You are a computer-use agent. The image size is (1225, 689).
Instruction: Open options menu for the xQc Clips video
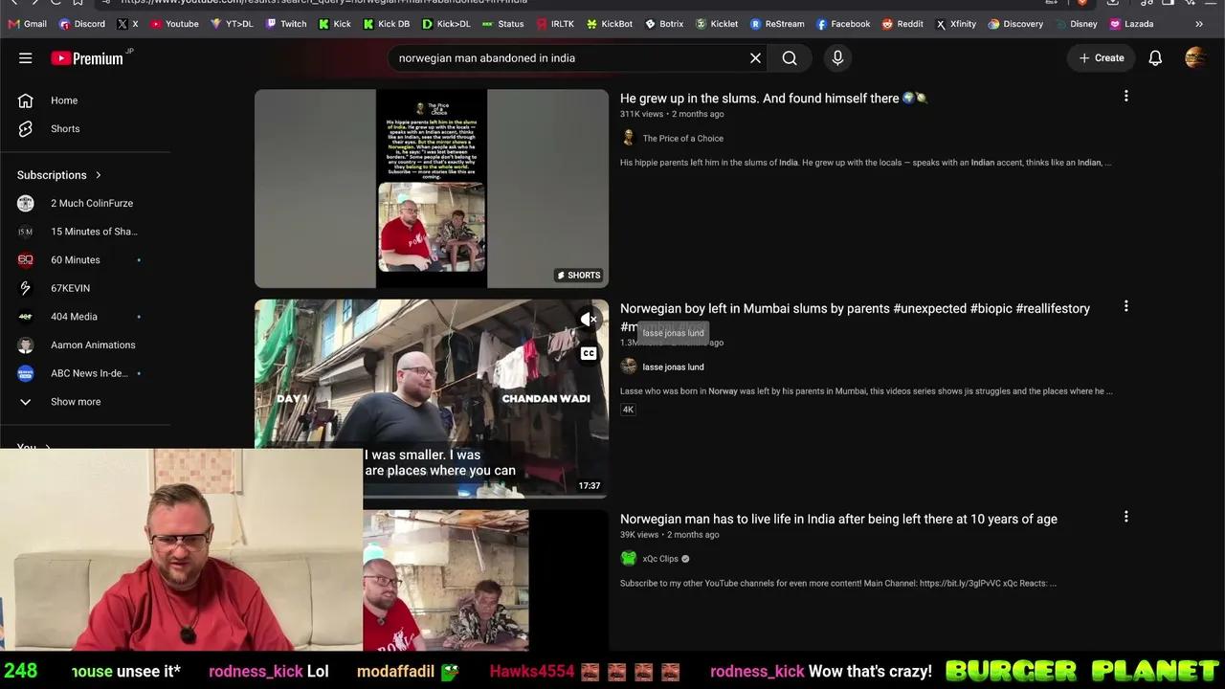(1125, 517)
